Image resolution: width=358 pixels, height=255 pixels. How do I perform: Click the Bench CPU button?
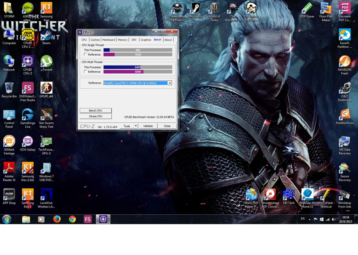tap(95, 110)
